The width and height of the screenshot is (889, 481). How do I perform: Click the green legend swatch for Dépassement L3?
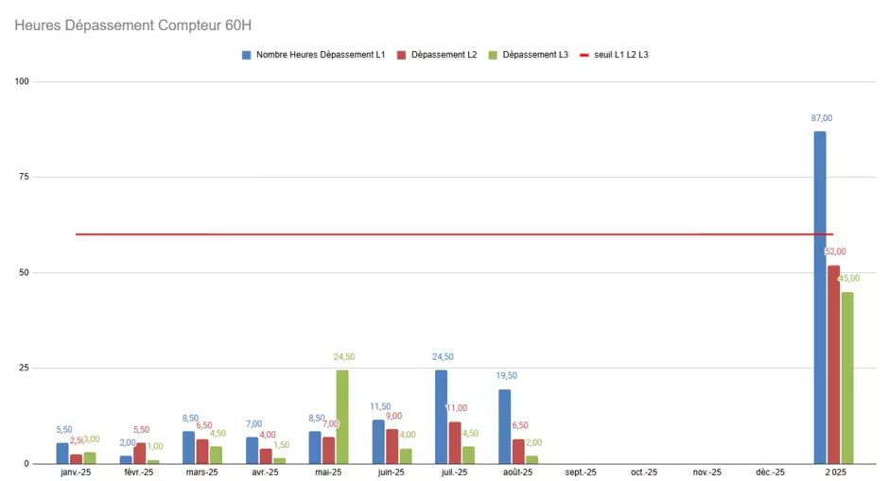pos(494,55)
